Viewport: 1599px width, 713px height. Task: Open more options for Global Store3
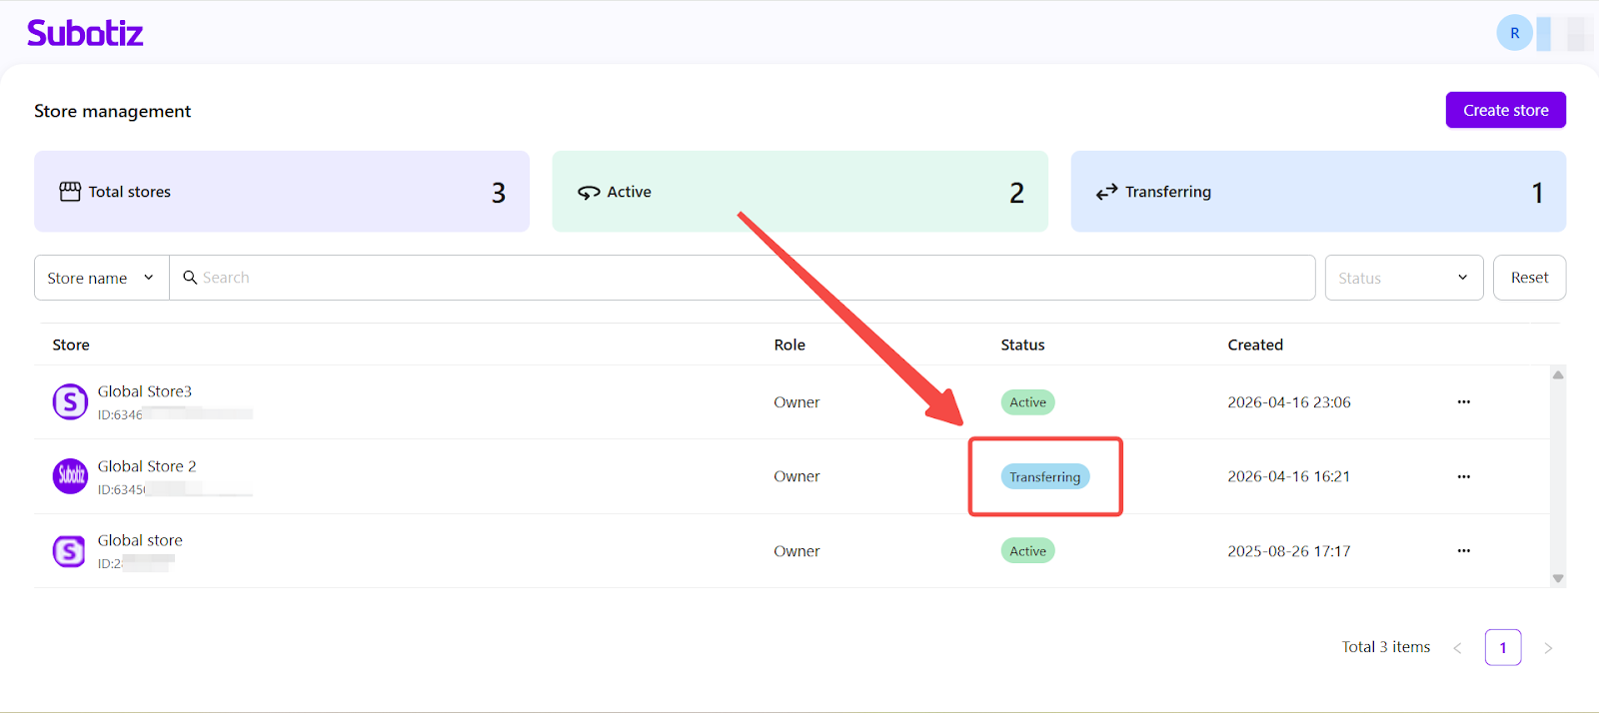(1463, 402)
